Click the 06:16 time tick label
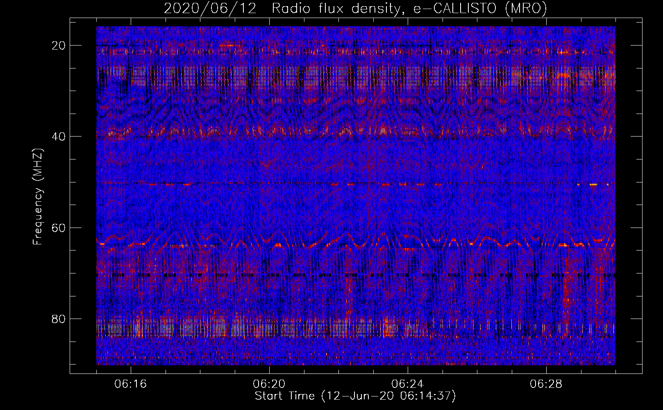 (x=131, y=384)
